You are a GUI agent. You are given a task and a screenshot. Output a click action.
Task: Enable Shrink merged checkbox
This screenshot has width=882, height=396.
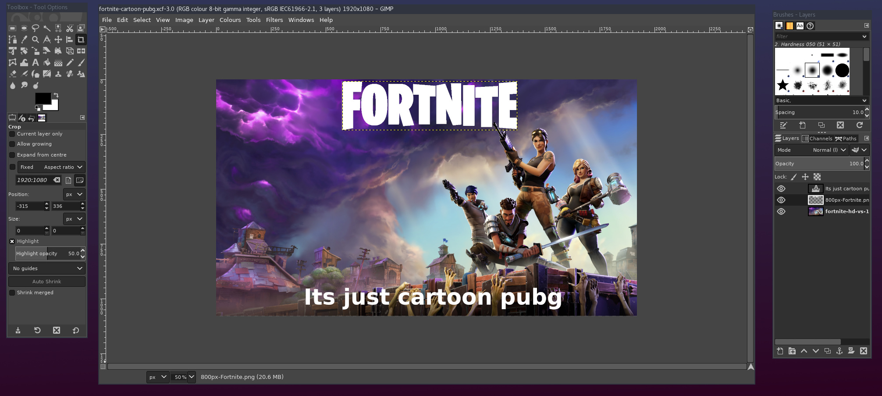[12, 293]
